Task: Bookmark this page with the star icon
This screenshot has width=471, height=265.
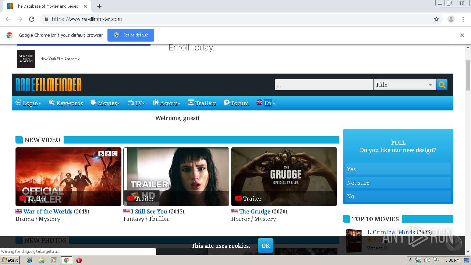Action: tap(436, 19)
